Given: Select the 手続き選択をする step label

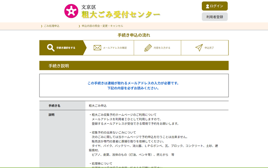Looking at the screenshot, I should point(66,48).
